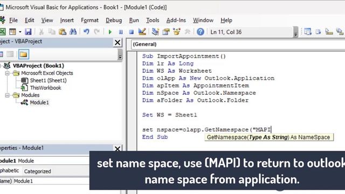345x194 pixels.
Task: Click the Dim aFolder As Outlook.Folder line
Action: click(195, 100)
